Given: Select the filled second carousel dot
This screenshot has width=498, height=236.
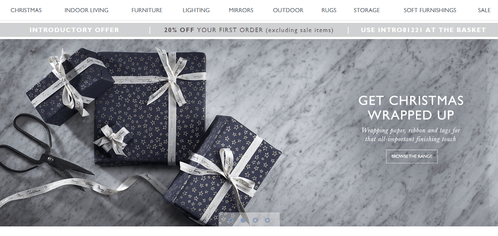Looking at the screenshot, I should (x=243, y=221).
